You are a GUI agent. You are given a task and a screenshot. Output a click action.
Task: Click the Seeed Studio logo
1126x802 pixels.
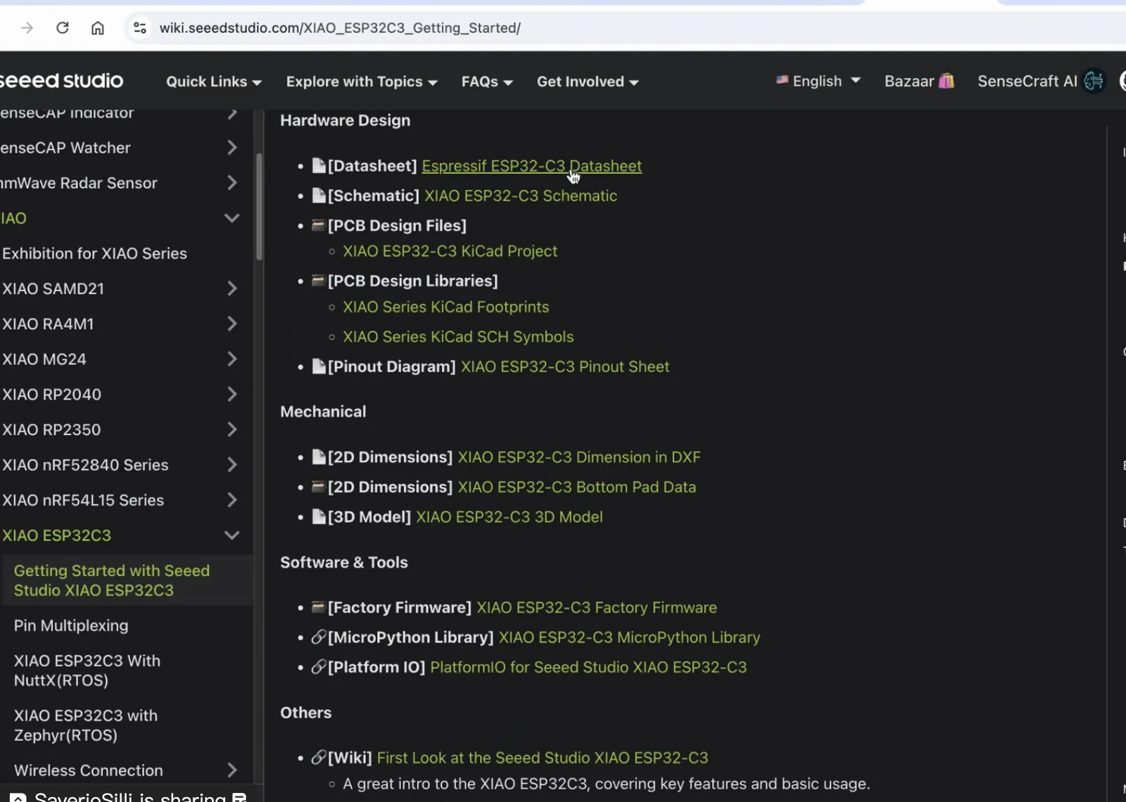(x=61, y=81)
